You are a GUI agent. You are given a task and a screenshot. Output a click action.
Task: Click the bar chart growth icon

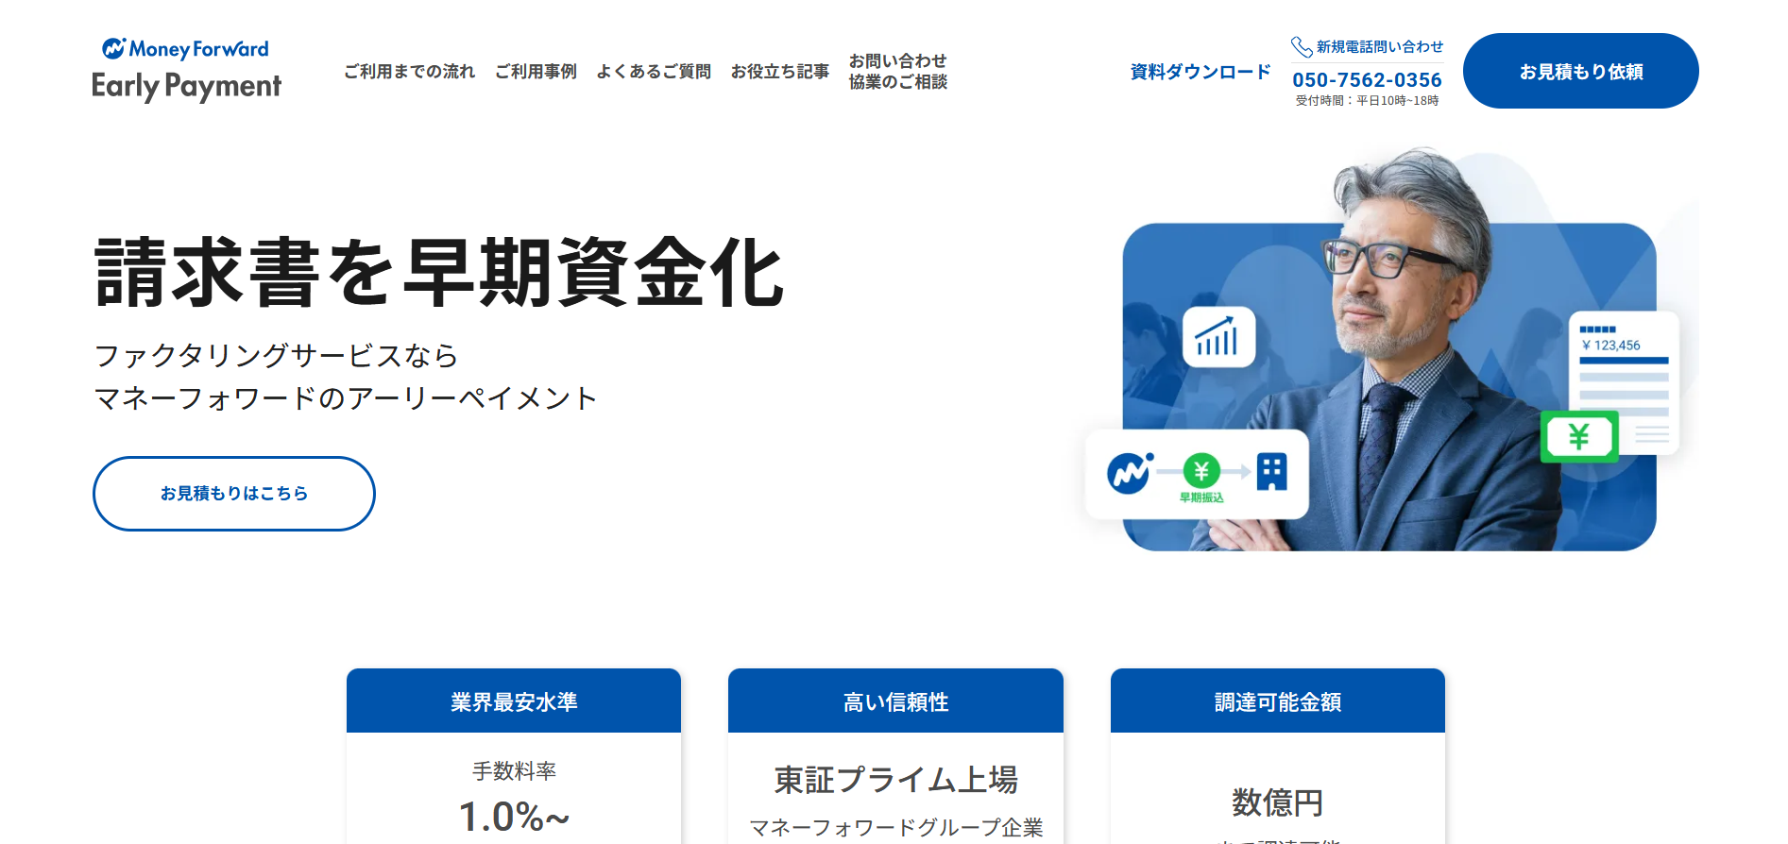tap(1218, 337)
